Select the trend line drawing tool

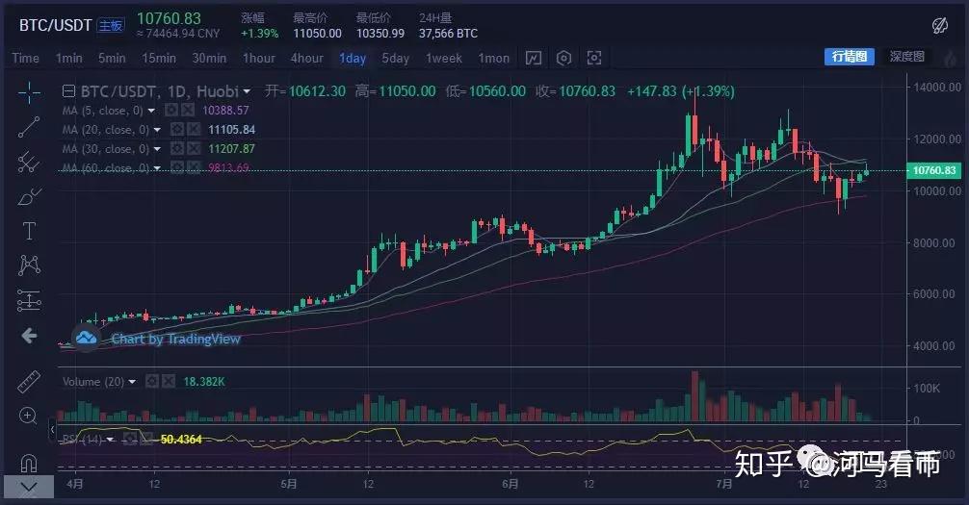pyautogui.click(x=29, y=127)
